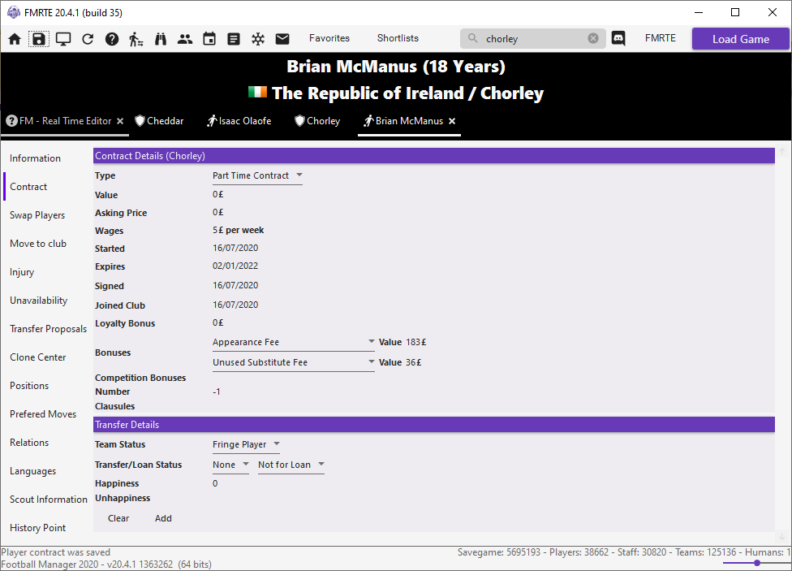Open the Shortlists menu
The image size is (792, 571).
click(398, 38)
